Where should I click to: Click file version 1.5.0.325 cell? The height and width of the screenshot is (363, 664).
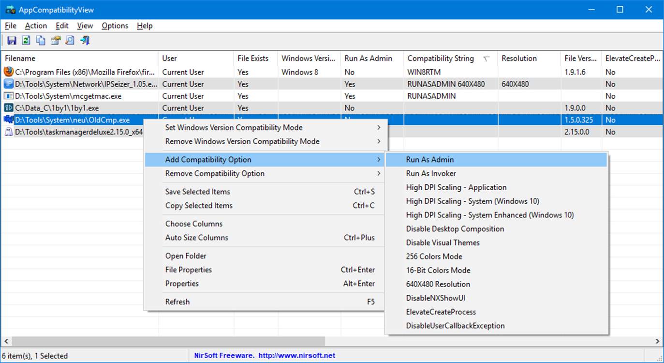click(x=578, y=120)
